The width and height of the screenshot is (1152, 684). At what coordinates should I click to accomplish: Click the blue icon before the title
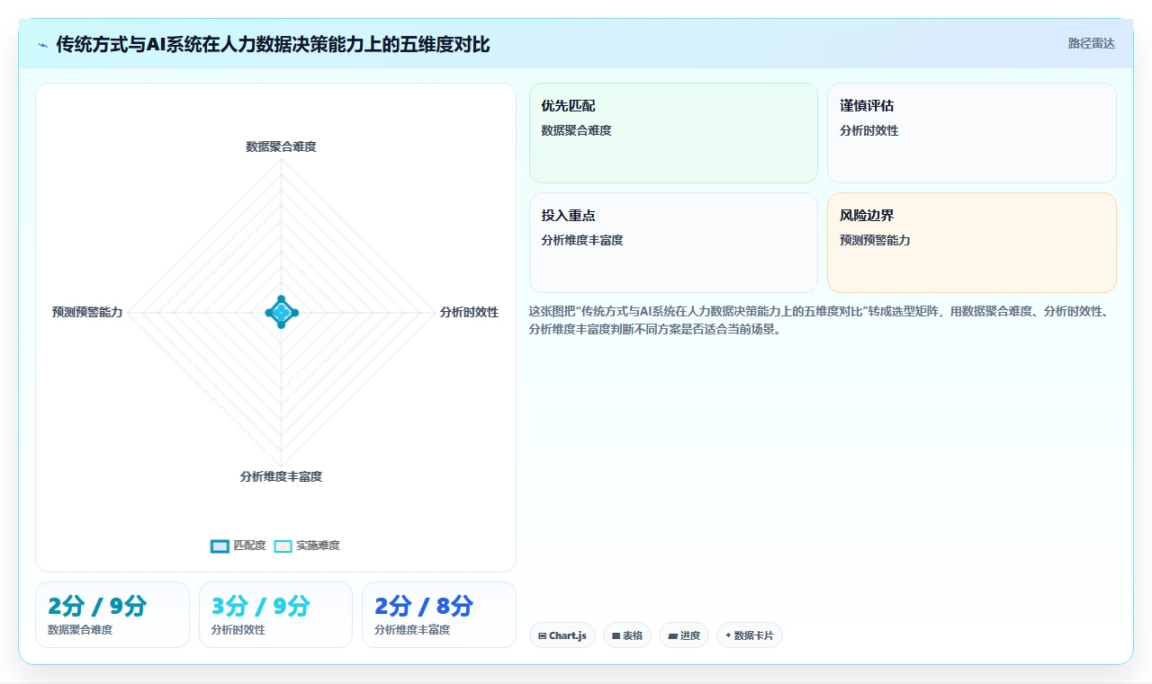point(43,45)
